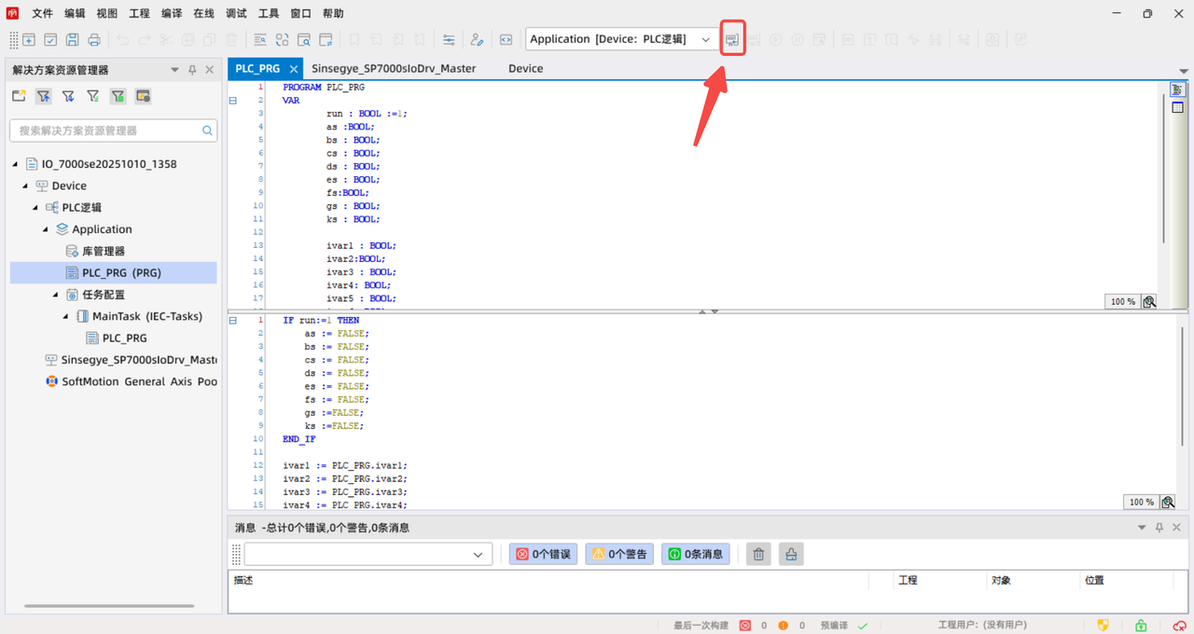Toggle the 0条消息 message filter
Image resolution: width=1194 pixels, height=634 pixels.
point(696,555)
